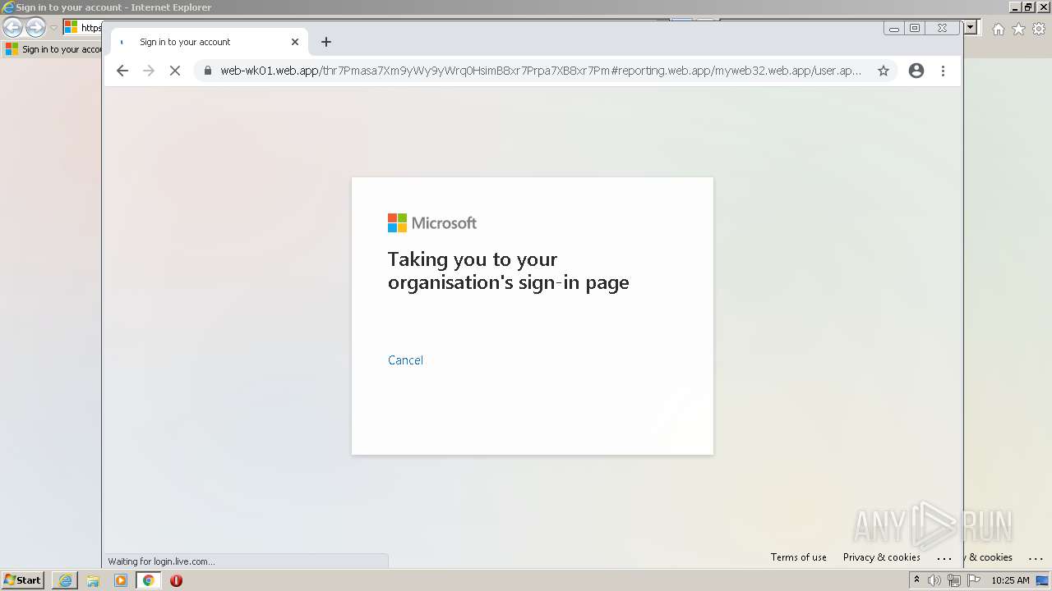The width and height of the screenshot is (1052, 591).
Task: Open the file explorer folder taskbar icon
Action: pos(93,580)
